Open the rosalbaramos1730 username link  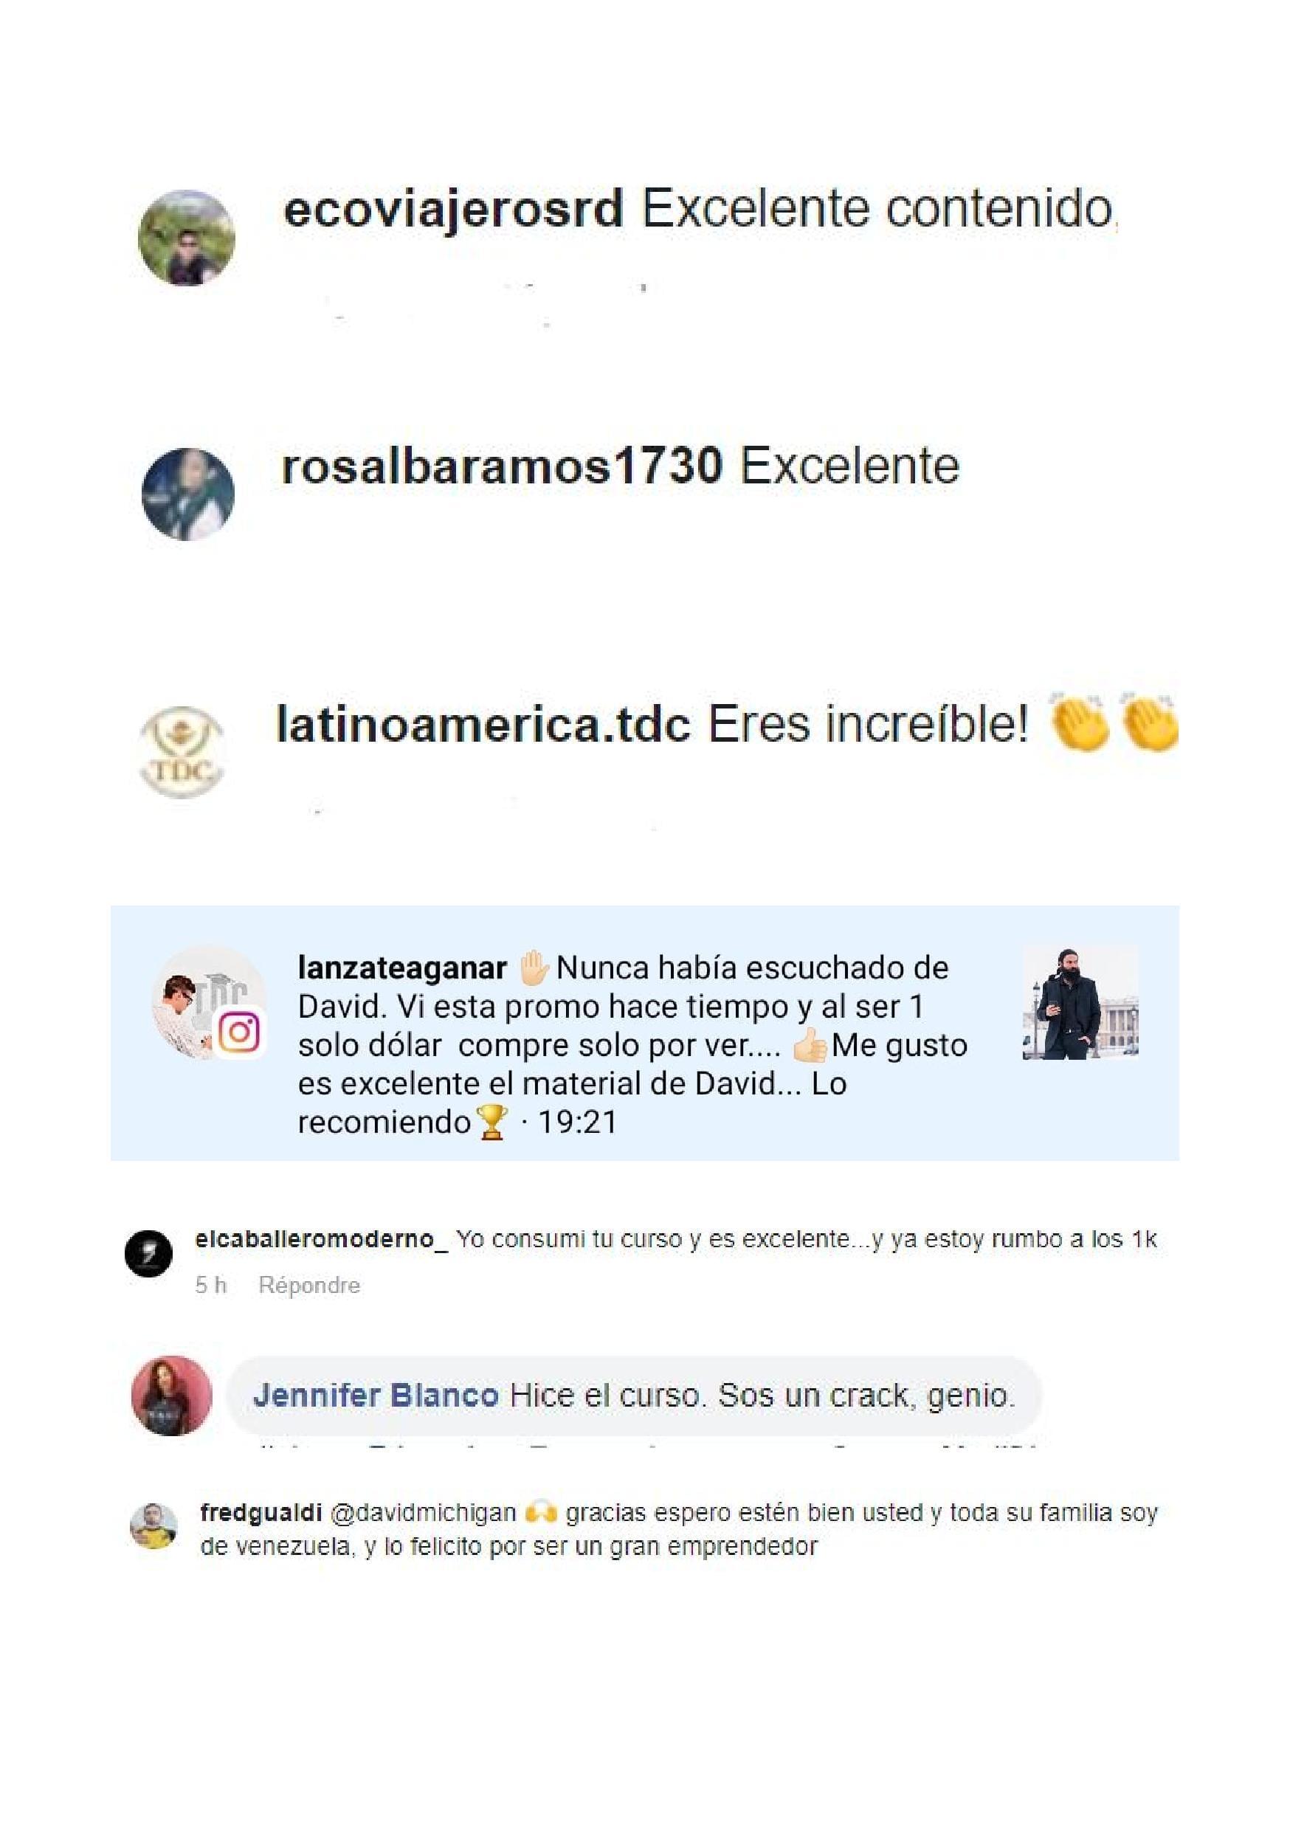tap(503, 466)
